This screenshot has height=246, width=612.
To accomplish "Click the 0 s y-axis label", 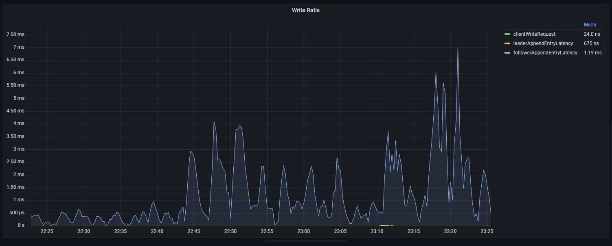I will (20, 225).
